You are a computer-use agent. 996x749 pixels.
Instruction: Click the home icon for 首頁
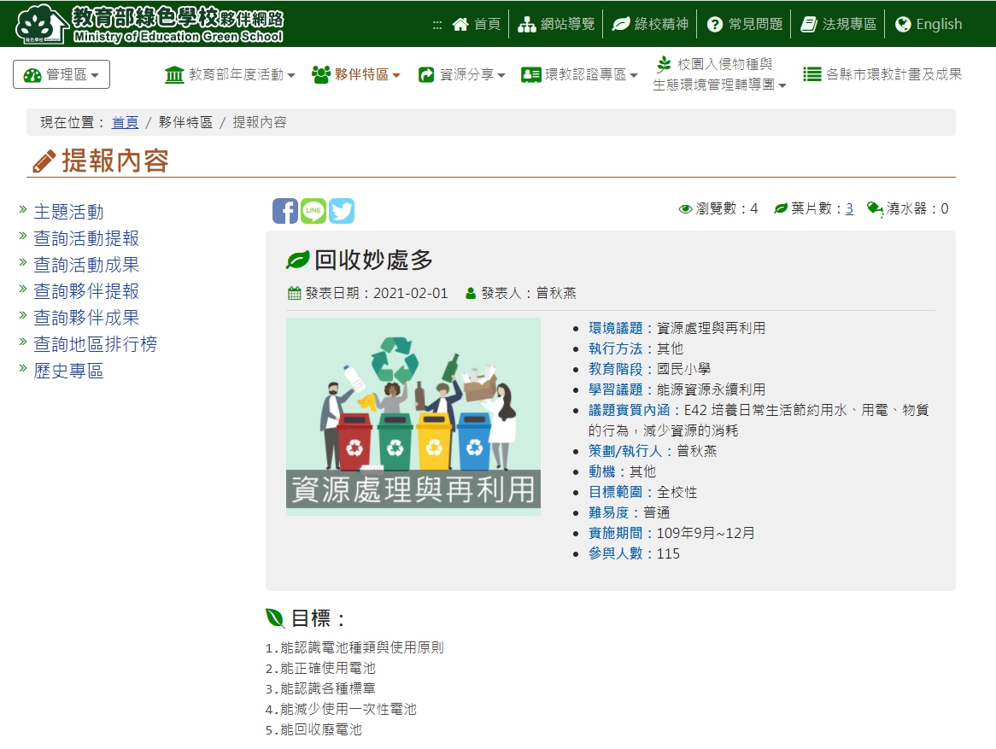click(x=461, y=24)
